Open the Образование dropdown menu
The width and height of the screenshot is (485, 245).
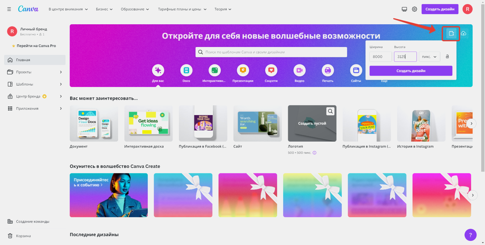(x=135, y=9)
